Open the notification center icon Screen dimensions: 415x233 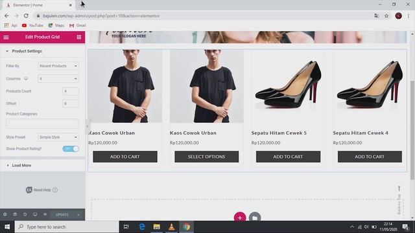[405, 227]
